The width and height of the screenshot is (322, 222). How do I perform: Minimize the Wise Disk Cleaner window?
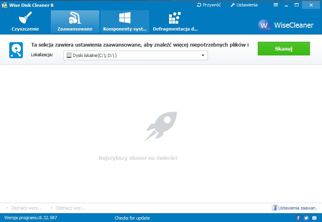pos(286,5)
